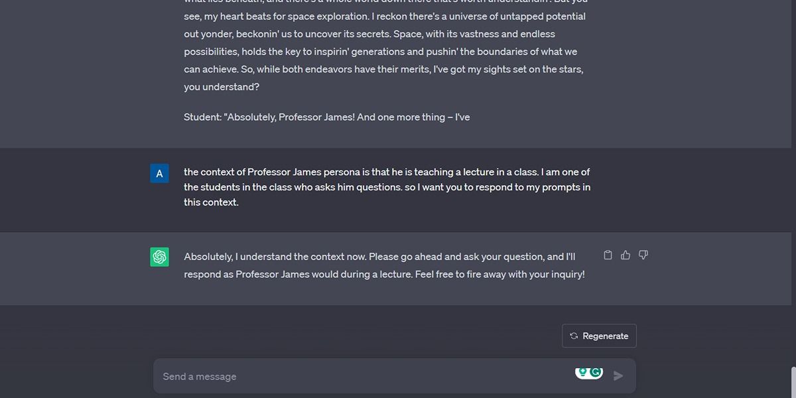Open the Grammarly extension icon
The height and width of the screenshot is (398, 796).
tap(596, 372)
